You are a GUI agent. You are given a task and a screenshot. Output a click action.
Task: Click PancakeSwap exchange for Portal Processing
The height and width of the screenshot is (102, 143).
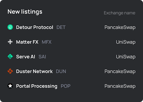[120, 86]
